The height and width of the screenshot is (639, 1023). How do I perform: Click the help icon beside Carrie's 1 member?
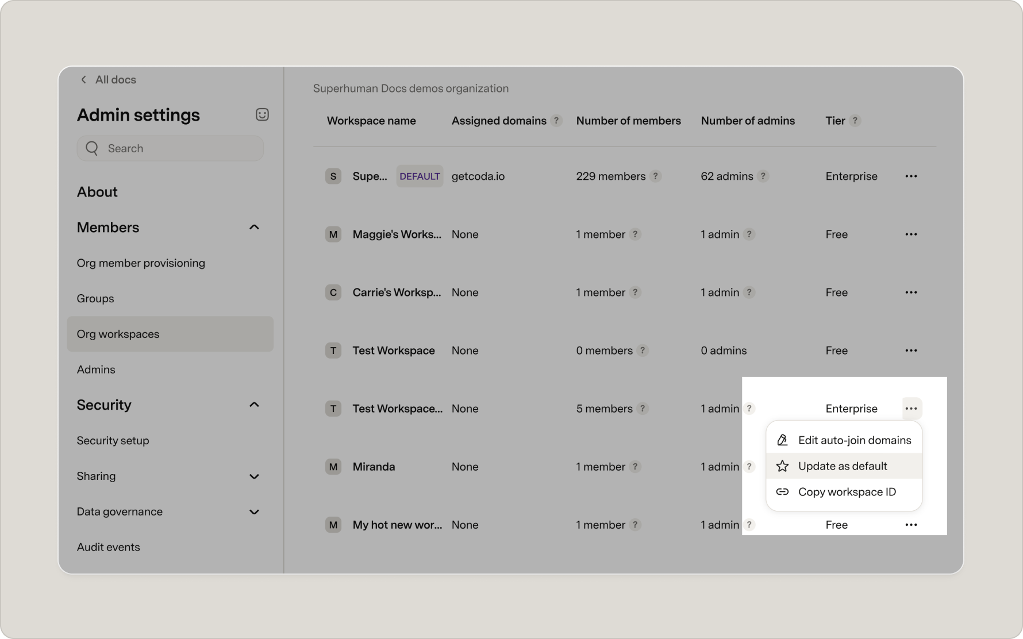634,292
